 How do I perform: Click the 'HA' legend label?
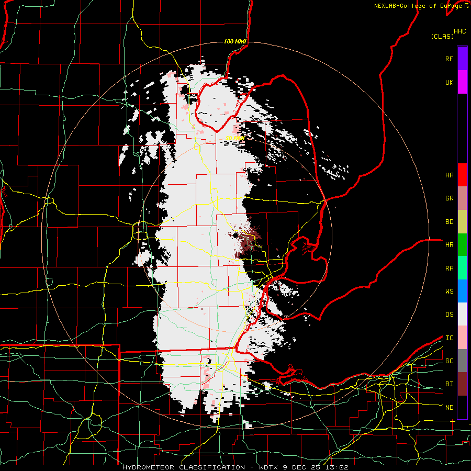[449, 175]
